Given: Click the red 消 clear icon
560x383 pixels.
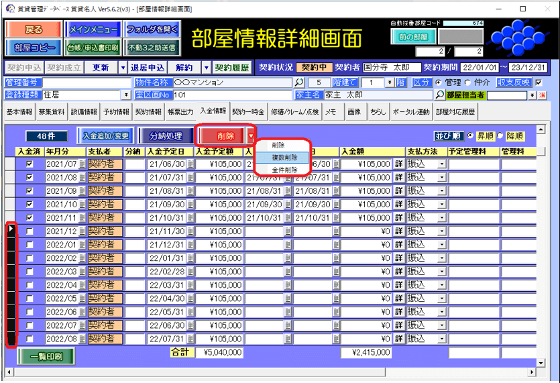Looking at the screenshot, I should point(542,95).
